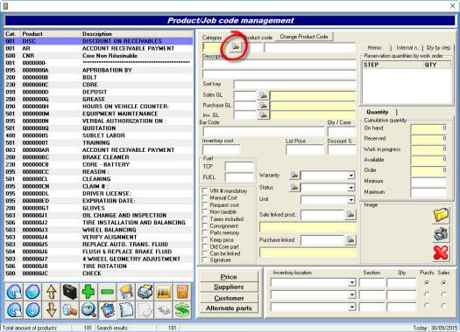The height and width of the screenshot is (332, 460).
Task: Open first Inventory location dropdown
Action: [x=351, y=282]
